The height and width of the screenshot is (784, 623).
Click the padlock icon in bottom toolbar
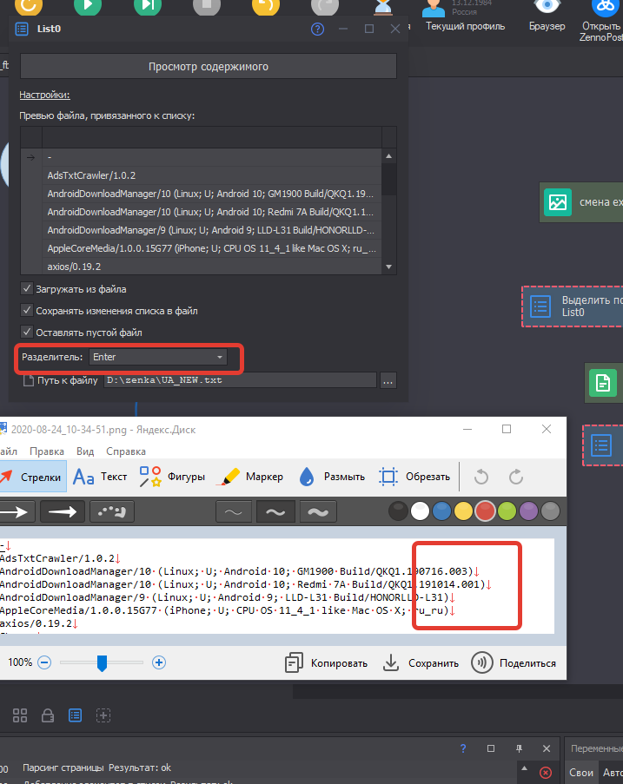click(48, 715)
